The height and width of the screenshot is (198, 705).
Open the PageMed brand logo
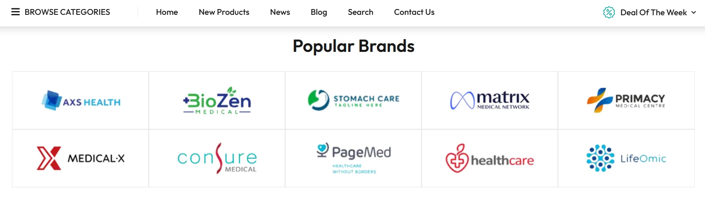pyautogui.click(x=353, y=158)
